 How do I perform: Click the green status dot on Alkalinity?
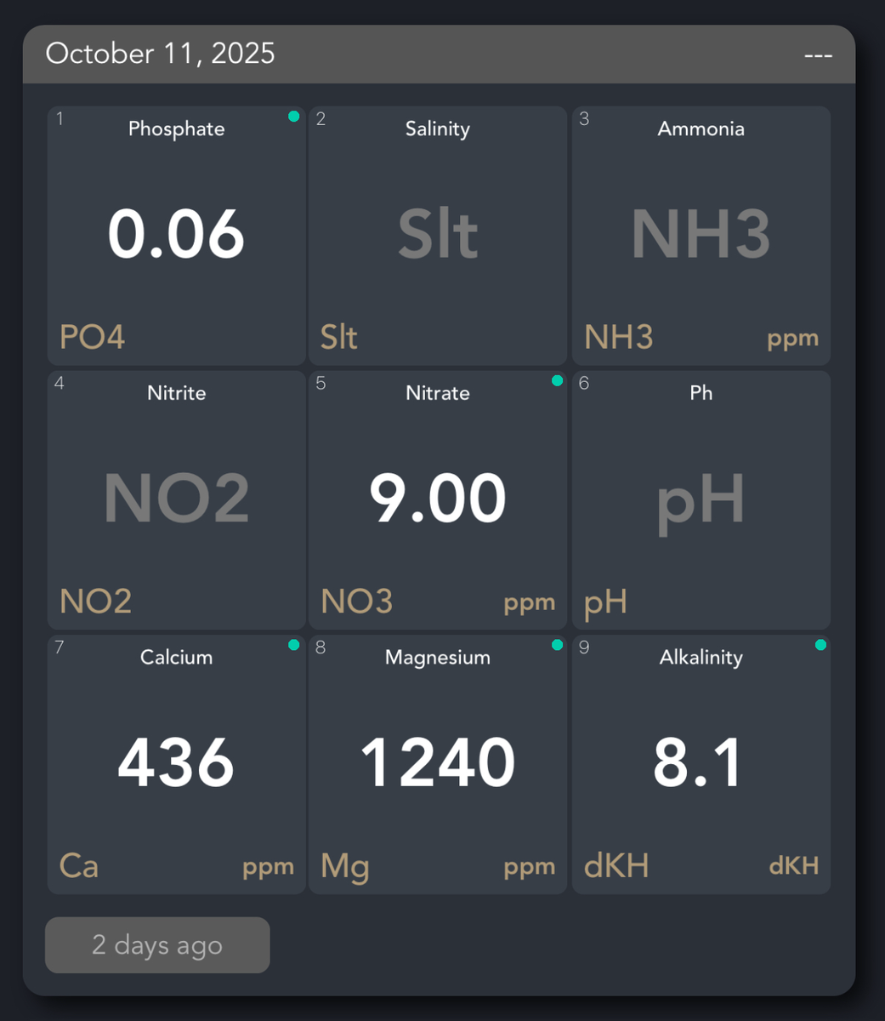820,645
